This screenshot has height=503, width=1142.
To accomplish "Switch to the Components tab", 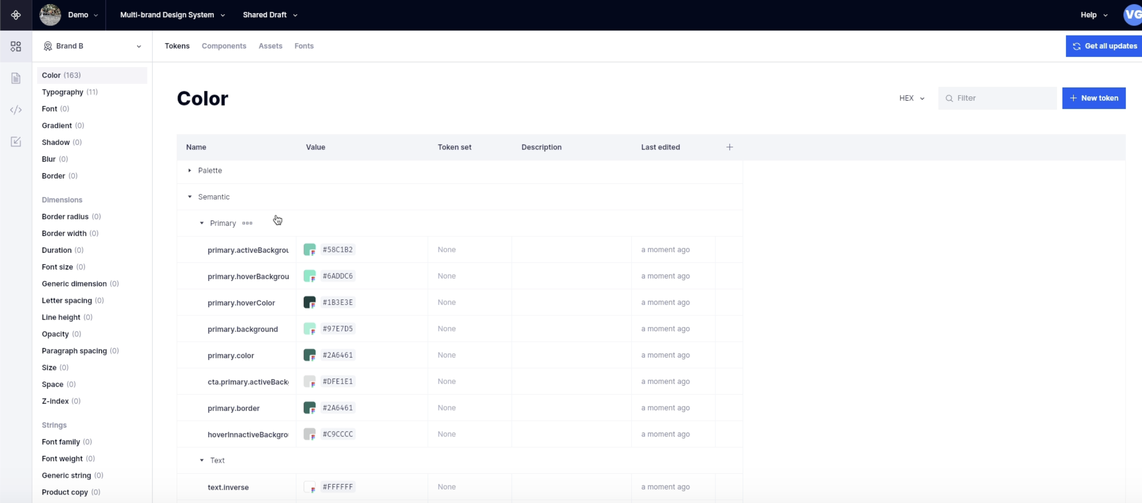I will (x=224, y=46).
